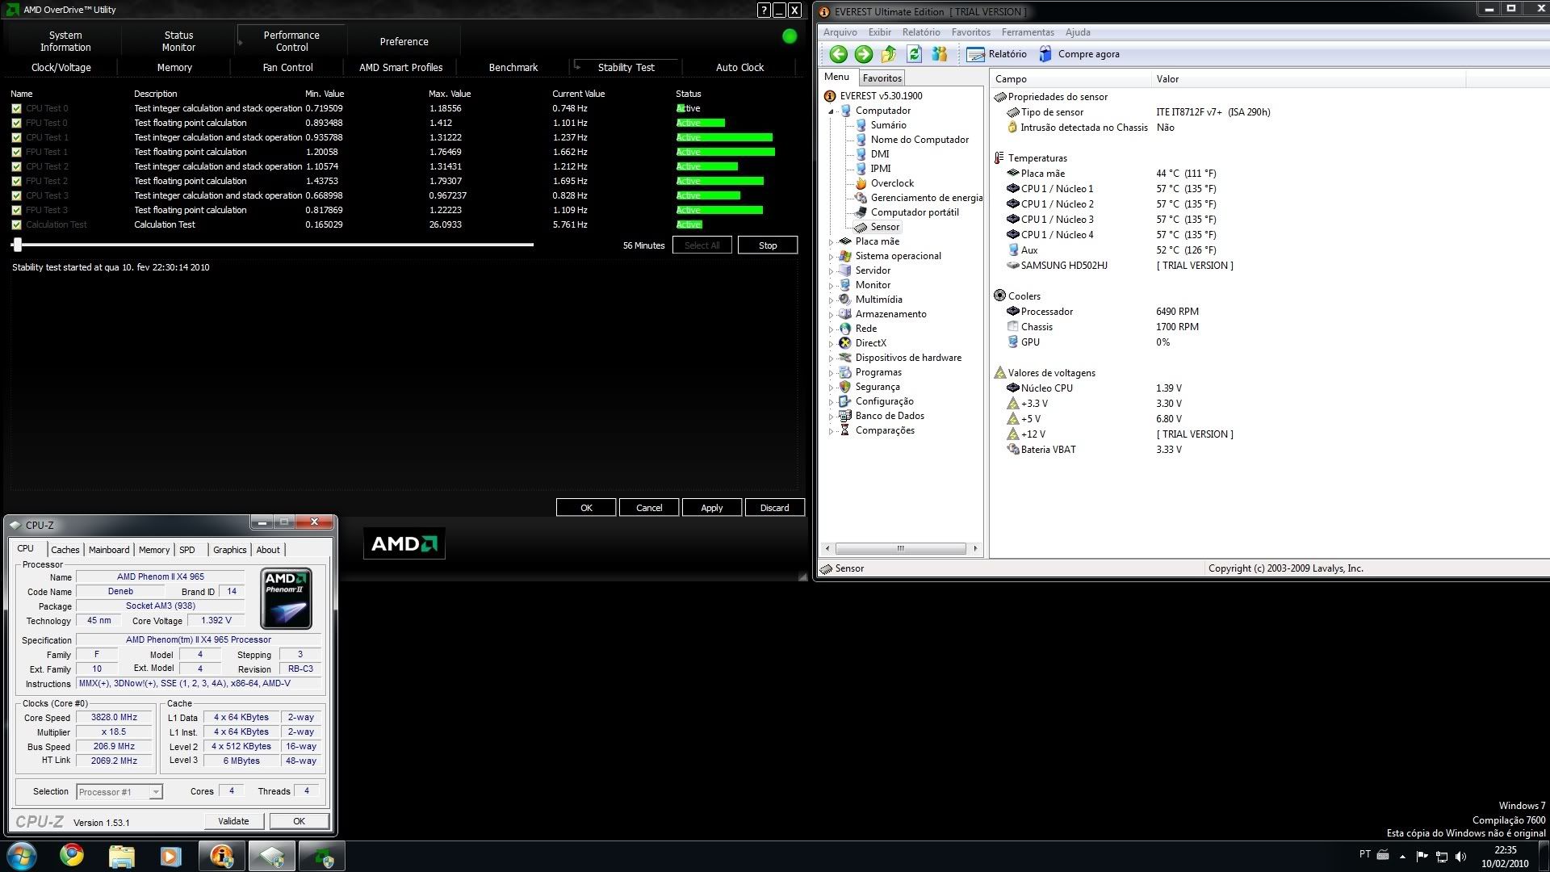Click the Compre agora shopping bag icon

[x=1045, y=54]
